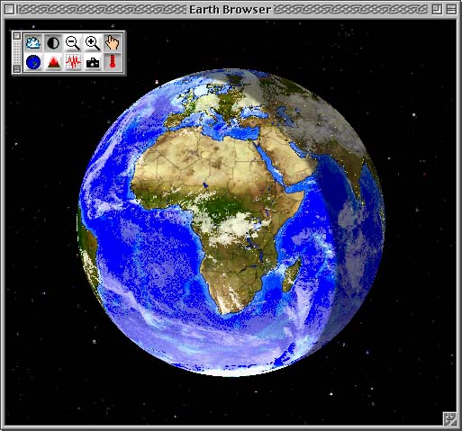Click the blue globe icon
This screenshot has height=431, width=462.
pyautogui.click(x=33, y=62)
